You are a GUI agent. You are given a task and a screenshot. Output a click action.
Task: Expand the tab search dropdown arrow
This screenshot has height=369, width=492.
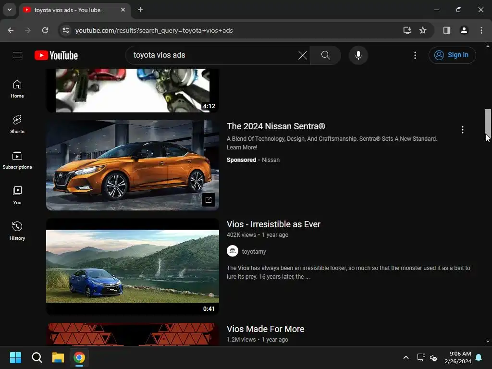tap(10, 10)
